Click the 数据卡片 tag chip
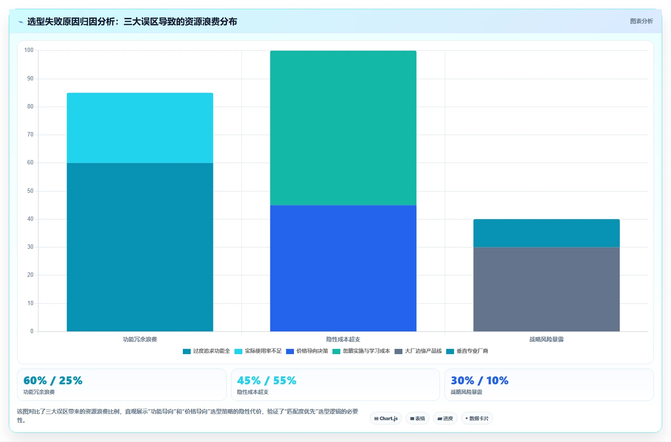The width and height of the screenshot is (671, 442). (477, 418)
